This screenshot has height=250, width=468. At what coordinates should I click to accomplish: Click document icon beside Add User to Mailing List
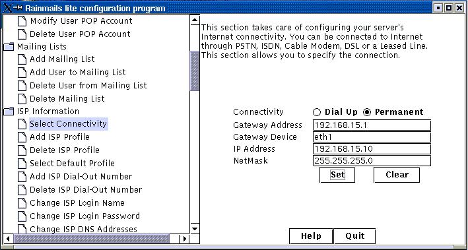[22, 73]
